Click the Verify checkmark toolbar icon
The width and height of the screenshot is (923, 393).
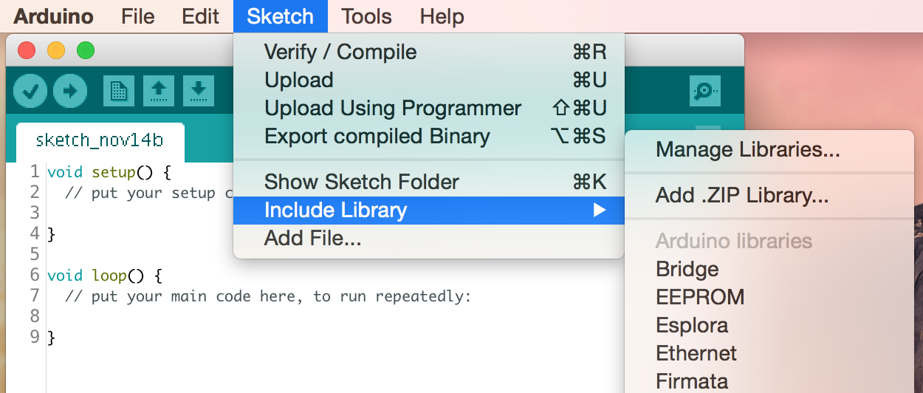click(30, 91)
